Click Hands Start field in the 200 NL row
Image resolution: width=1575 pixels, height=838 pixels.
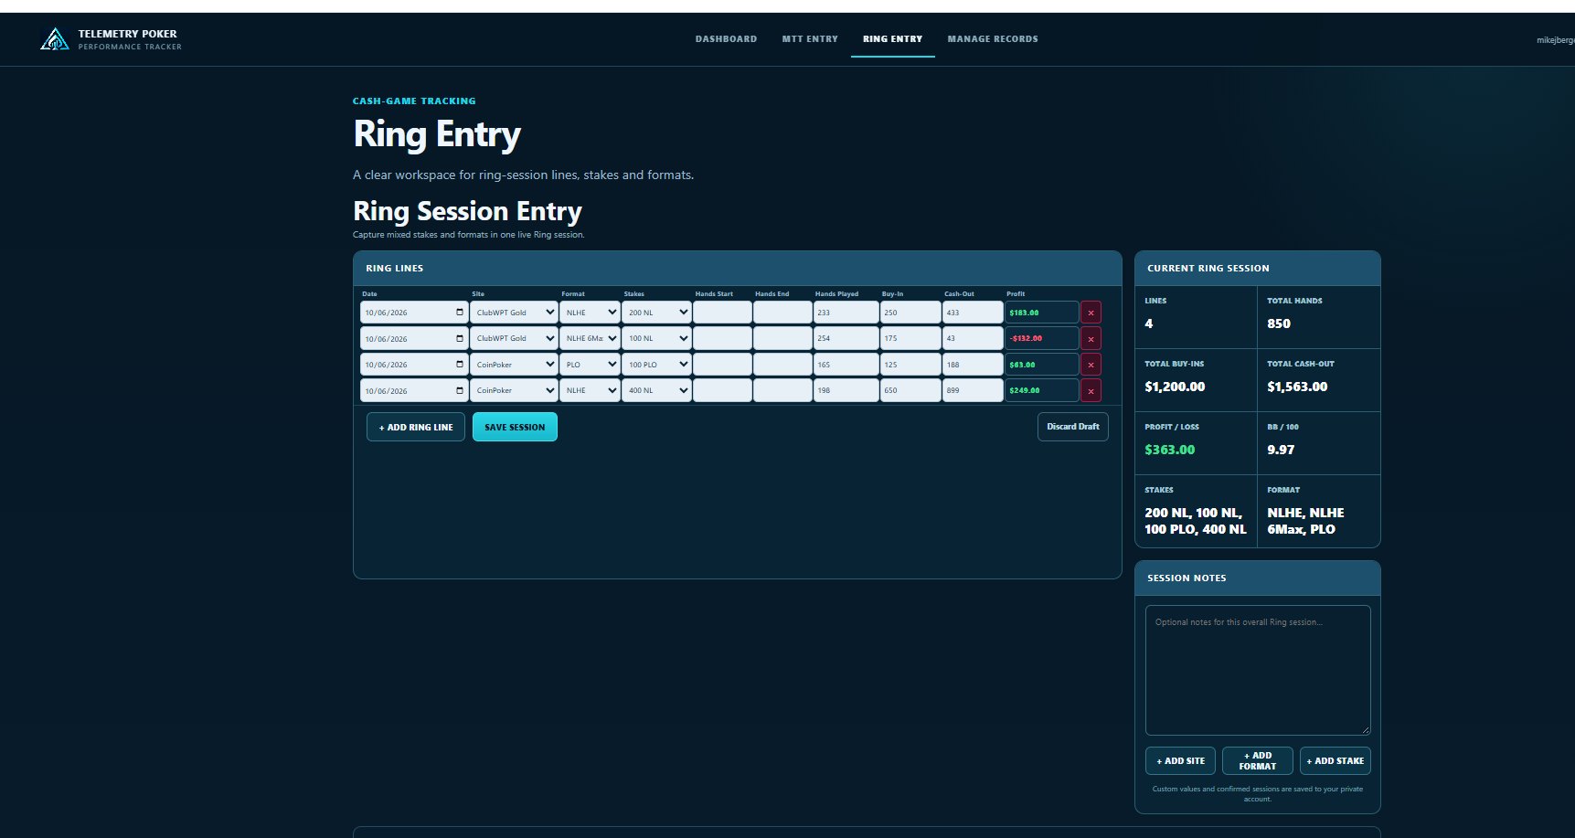coord(722,313)
